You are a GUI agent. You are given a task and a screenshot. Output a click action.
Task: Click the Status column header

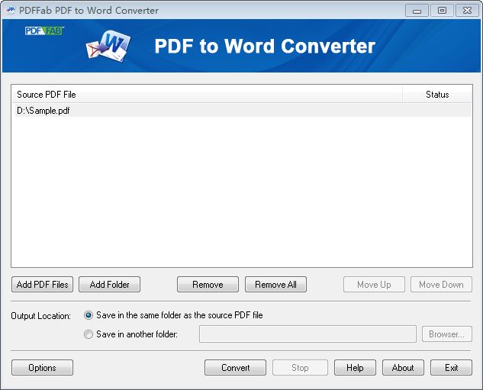[x=437, y=95]
